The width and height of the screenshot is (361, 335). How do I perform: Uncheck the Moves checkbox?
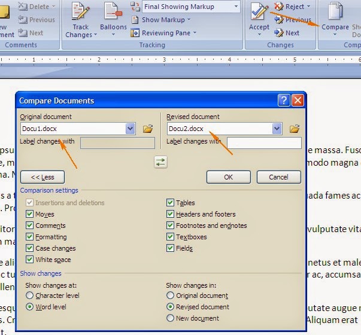point(29,214)
